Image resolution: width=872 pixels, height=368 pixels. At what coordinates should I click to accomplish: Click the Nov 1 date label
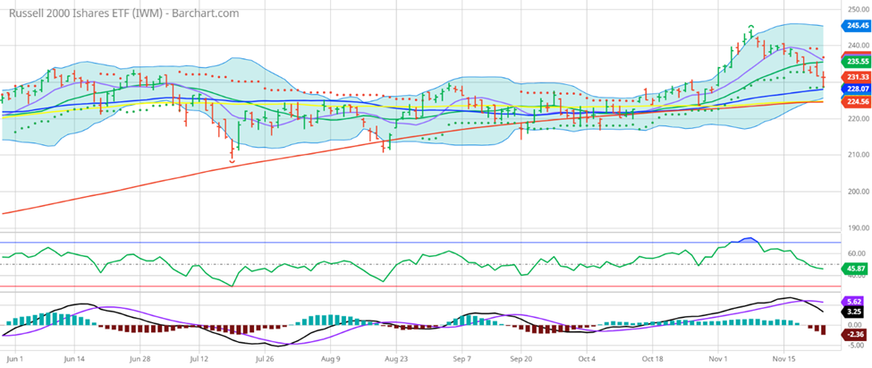click(x=718, y=360)
